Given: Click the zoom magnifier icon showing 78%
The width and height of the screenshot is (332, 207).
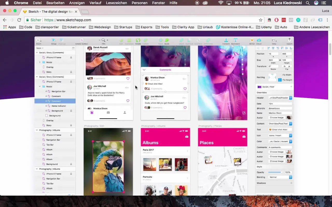Looking at the screenshot, I should pos(103,40).
